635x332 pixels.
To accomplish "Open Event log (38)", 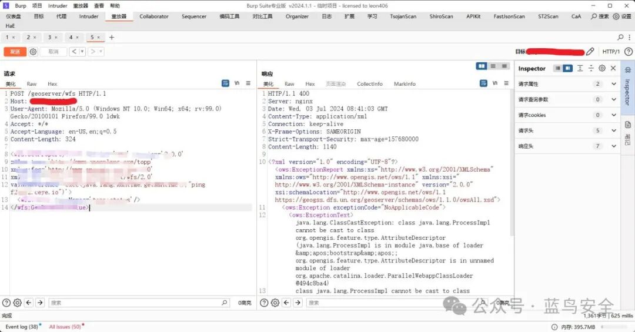I will (23, 326).
